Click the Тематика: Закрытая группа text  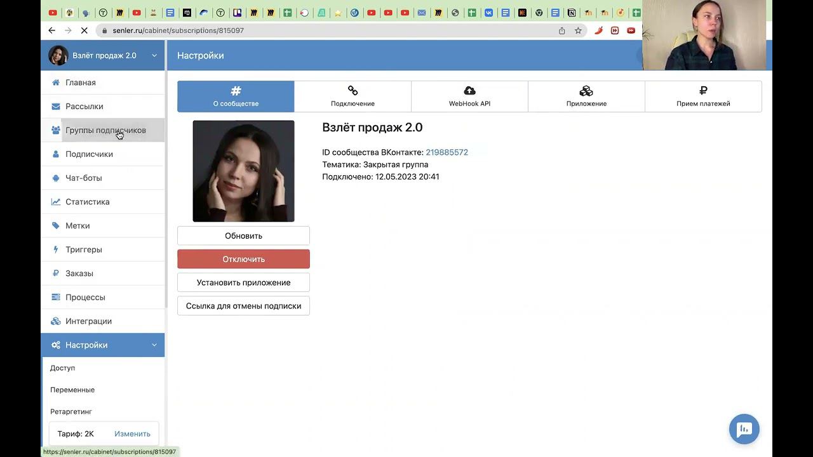point(375,164)
